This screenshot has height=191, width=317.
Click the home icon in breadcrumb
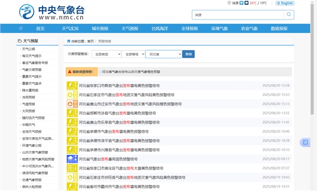click(69, 41)
